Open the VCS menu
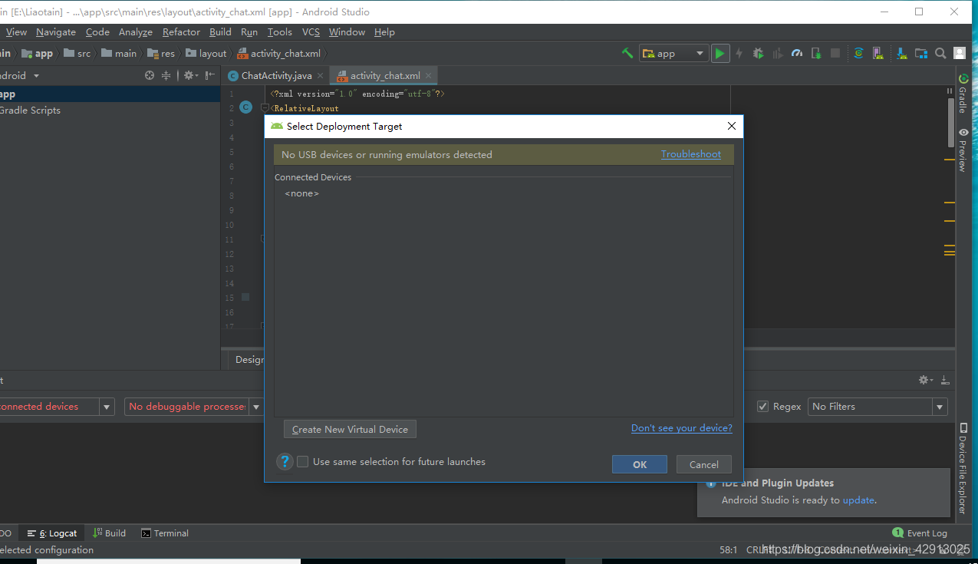978x564 pixels. pyautogui.click(x=311, y=32)
